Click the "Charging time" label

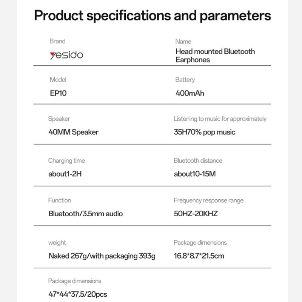click(x=66, y=161)
